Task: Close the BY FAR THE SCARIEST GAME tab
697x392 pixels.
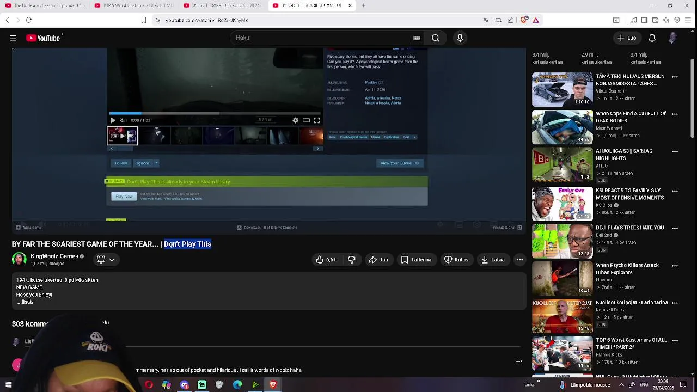Action: tap(350, 5)
